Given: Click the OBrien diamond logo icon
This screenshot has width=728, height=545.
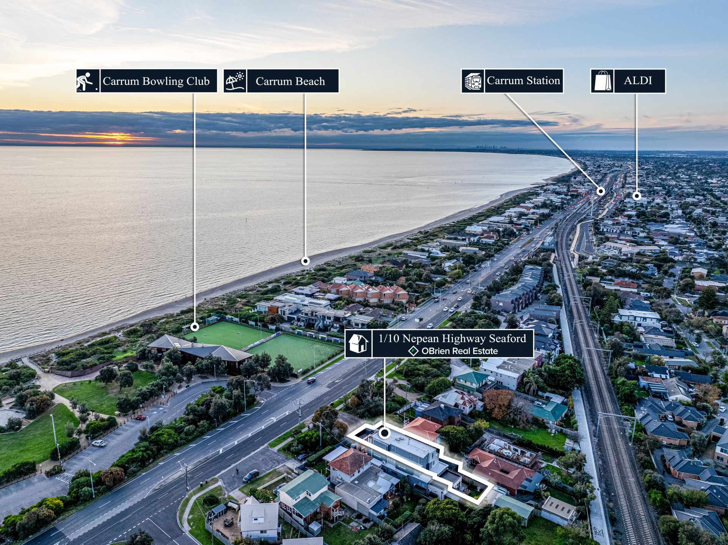Looking at the screenshot, I should 413,351.
